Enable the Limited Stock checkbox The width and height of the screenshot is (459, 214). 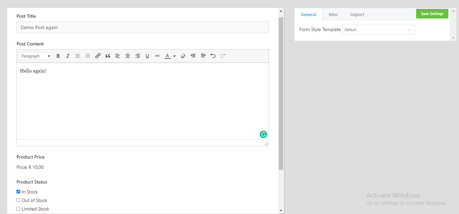(19, 209)
